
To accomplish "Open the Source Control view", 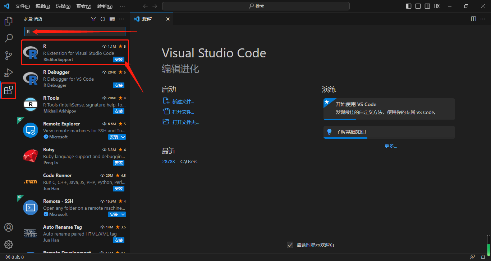I will (x=9, y=56).
